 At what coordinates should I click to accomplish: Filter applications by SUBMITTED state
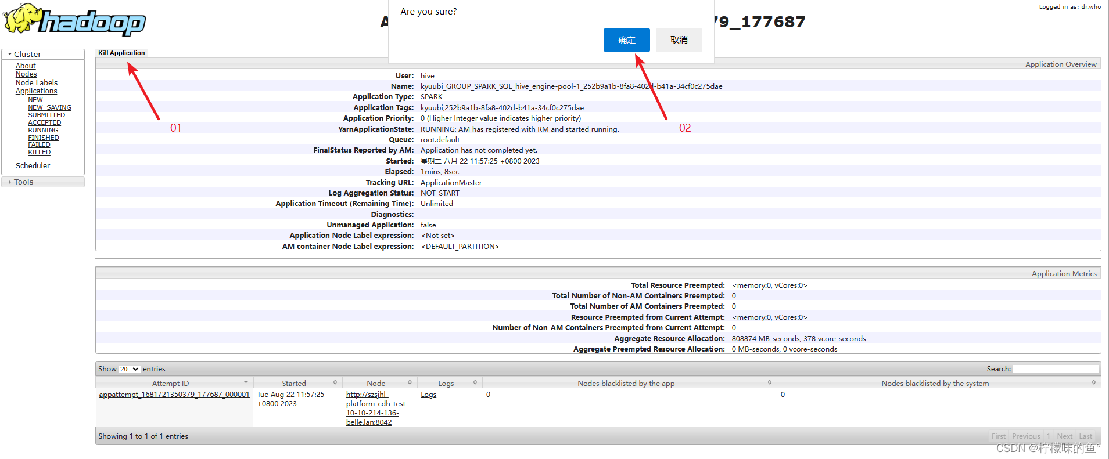pyautogui.click(x=46, y=115)
